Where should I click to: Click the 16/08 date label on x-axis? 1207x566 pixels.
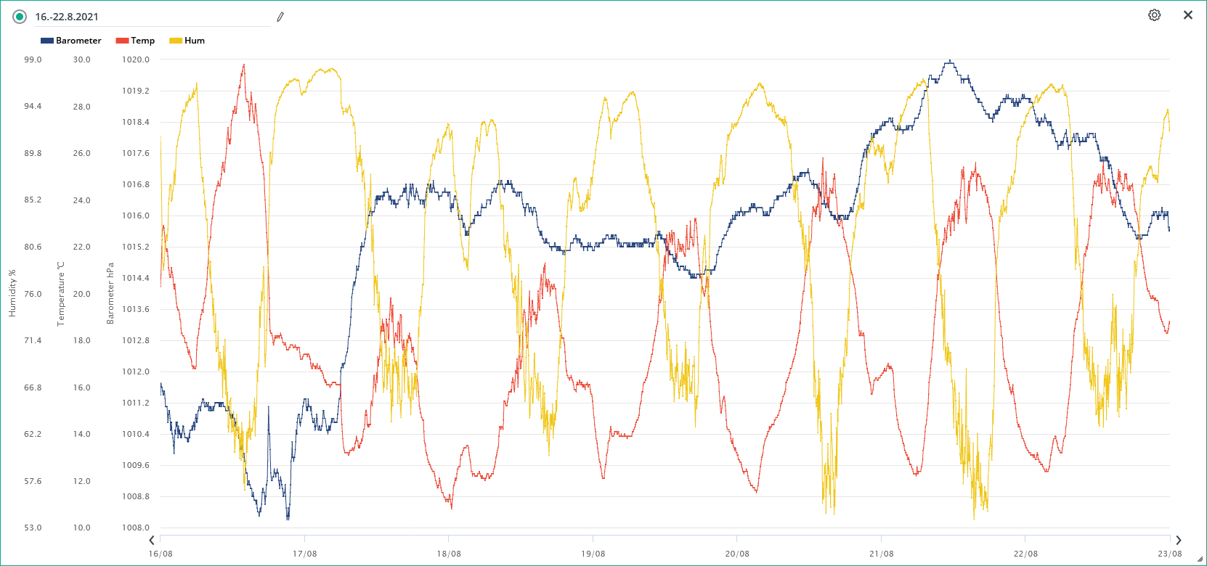pyautogui.click(x=160, y=554)
